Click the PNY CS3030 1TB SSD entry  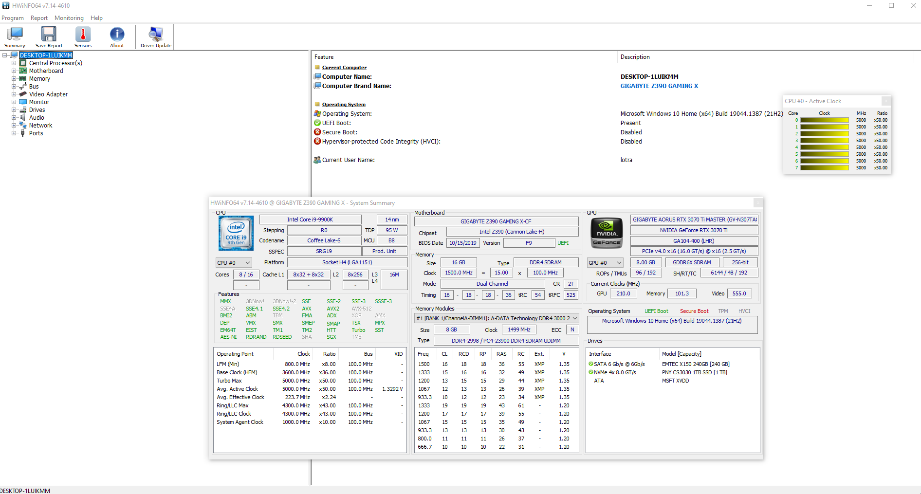click(x=695, y=372)
